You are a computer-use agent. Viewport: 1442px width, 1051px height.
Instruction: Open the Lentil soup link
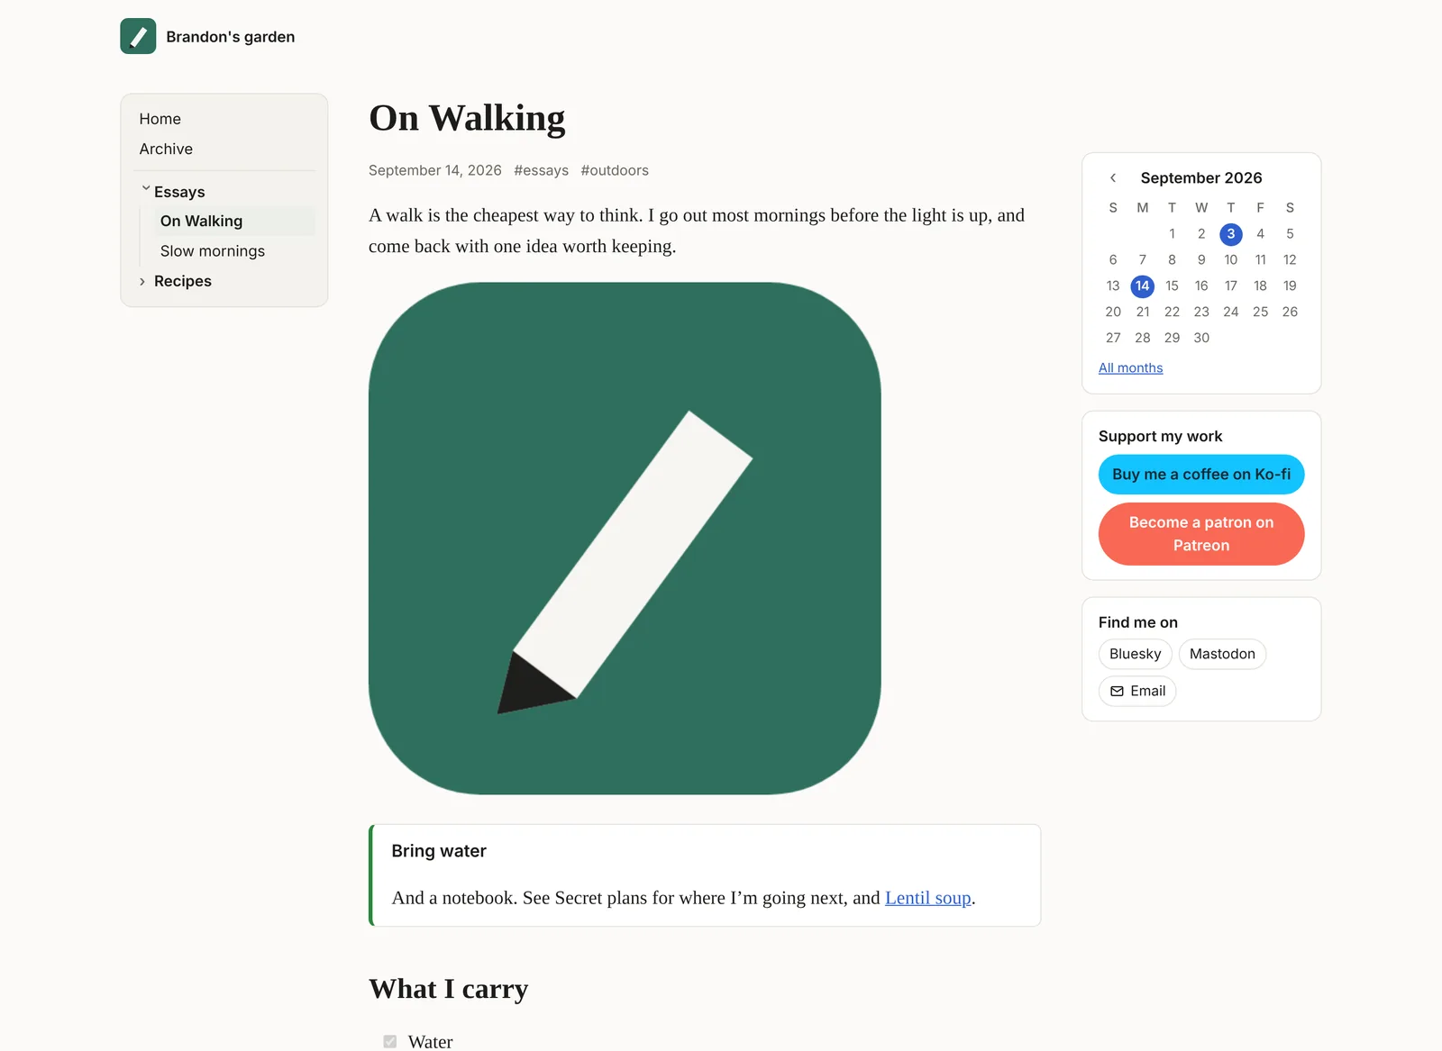[x=927, y=898]
